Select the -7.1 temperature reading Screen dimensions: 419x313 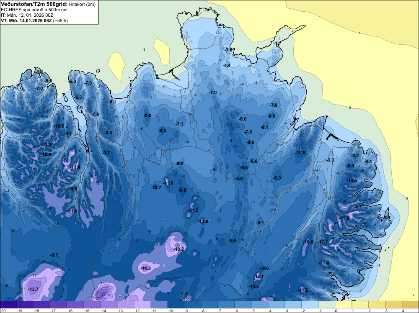click(x=179, y=124)
